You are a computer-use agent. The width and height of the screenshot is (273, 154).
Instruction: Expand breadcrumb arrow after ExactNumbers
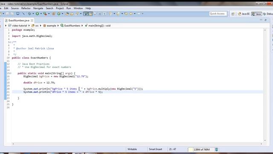pyautogui.click(x=82, y=26)
